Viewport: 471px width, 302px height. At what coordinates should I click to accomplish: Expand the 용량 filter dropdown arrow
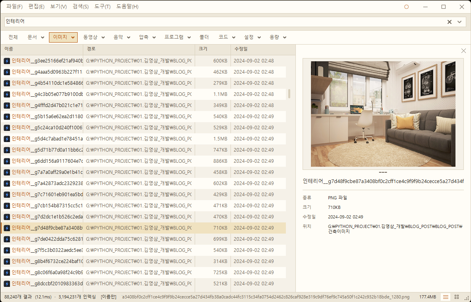(x=285, y=37)
